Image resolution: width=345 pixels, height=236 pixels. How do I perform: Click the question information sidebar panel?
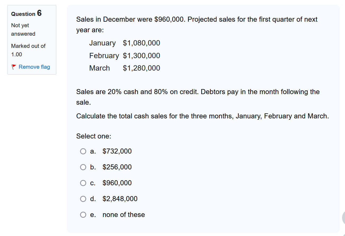point(32,40)
